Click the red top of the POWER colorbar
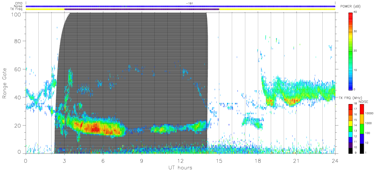Image resolution: width=377 pixels, height=174 pixels. click(x=351, y=16)
